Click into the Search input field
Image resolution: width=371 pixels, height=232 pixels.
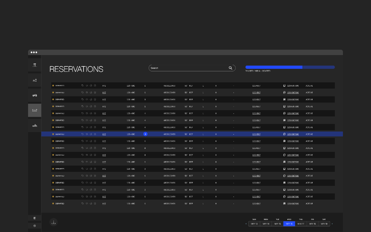[x=189, y=68]
